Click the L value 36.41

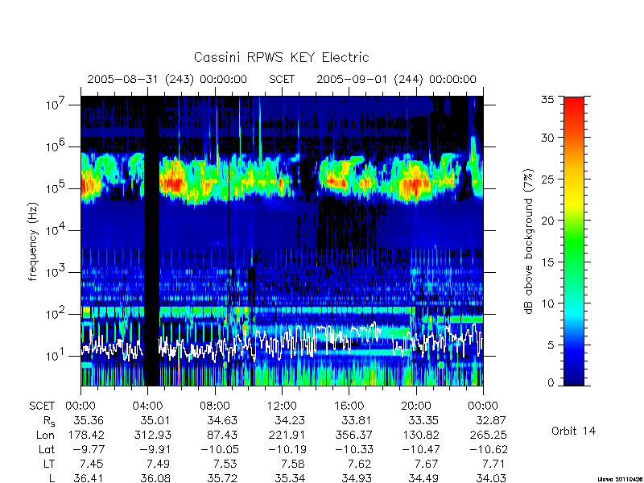point(89,478)
